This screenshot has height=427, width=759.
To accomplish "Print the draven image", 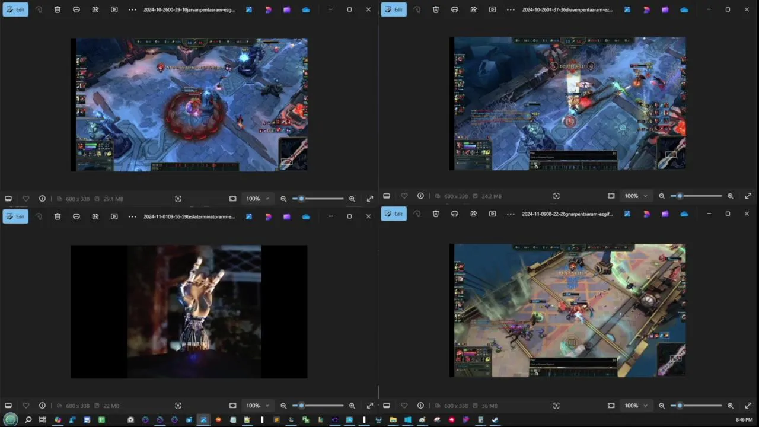I will pos(455,9).
